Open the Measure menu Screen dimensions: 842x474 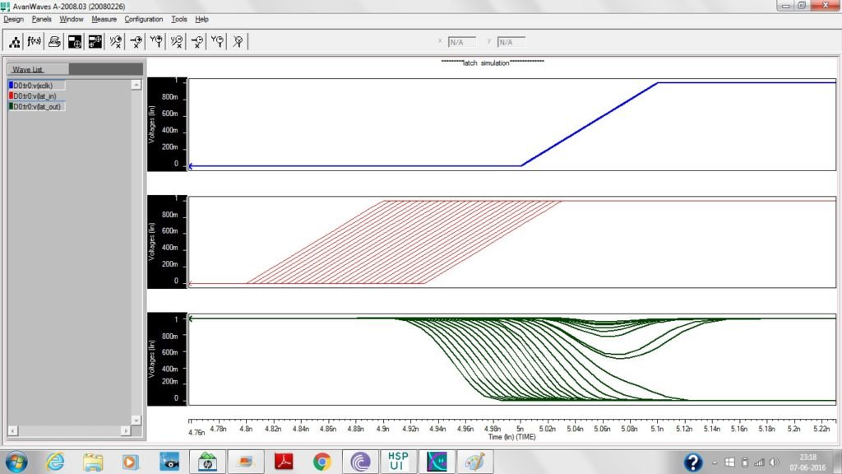coord(104,19)
